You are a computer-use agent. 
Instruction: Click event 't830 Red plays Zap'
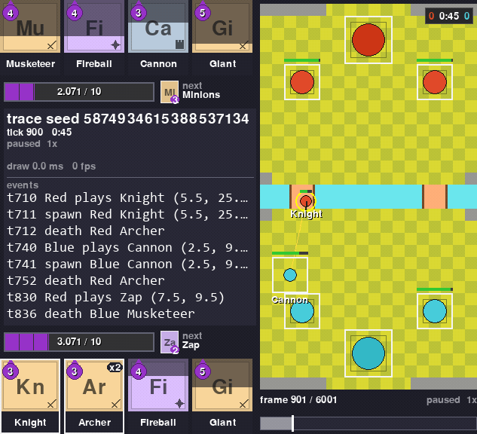coord(115,298)
